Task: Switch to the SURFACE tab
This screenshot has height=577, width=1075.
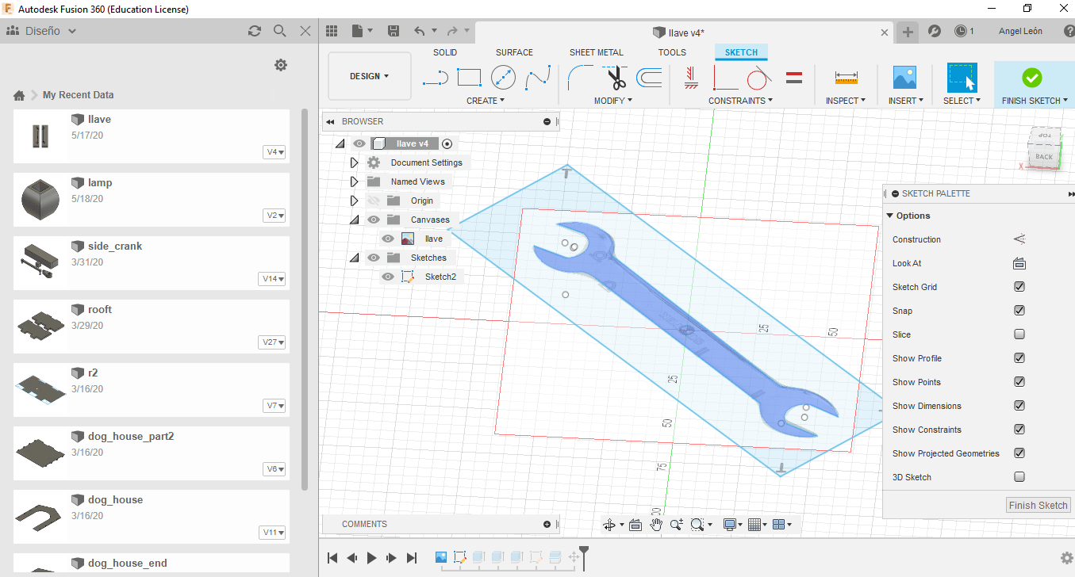Action: 514,52
